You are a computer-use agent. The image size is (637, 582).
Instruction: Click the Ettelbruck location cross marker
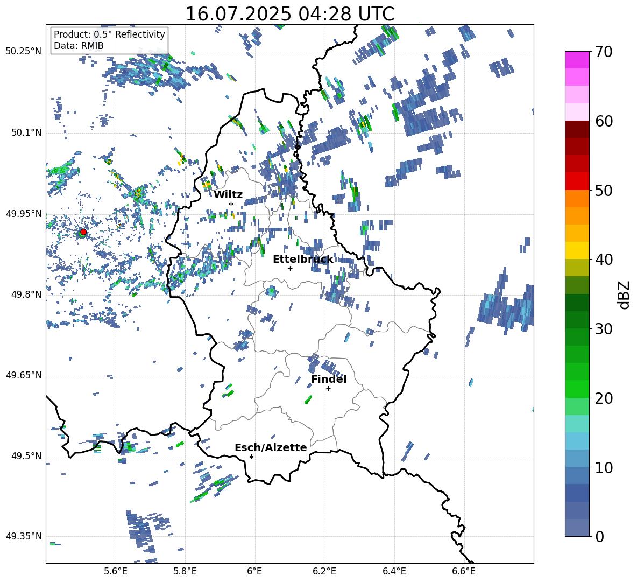[x=290, y=268]
